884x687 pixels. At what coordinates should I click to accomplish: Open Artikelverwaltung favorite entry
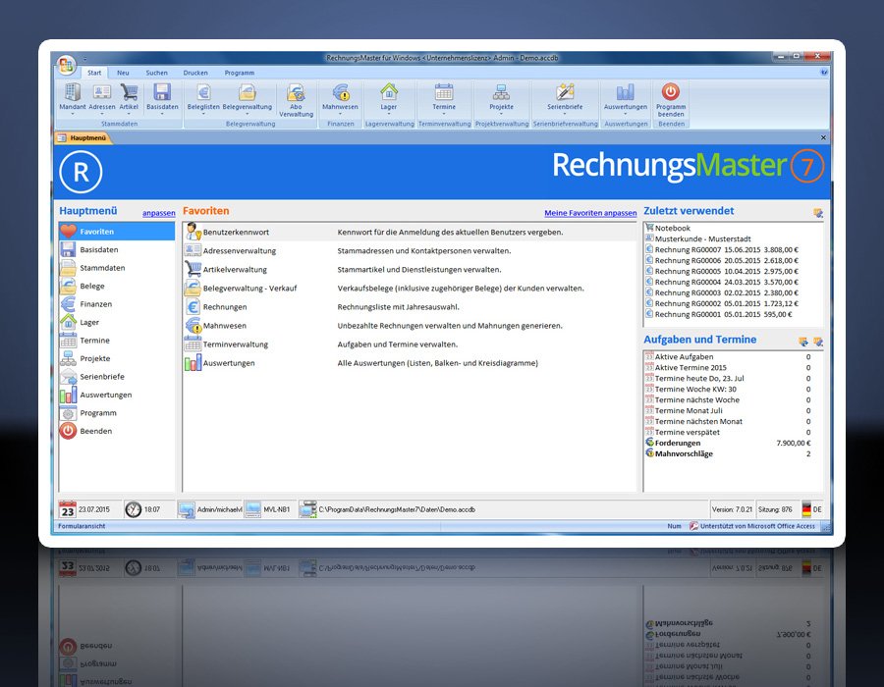410,269
